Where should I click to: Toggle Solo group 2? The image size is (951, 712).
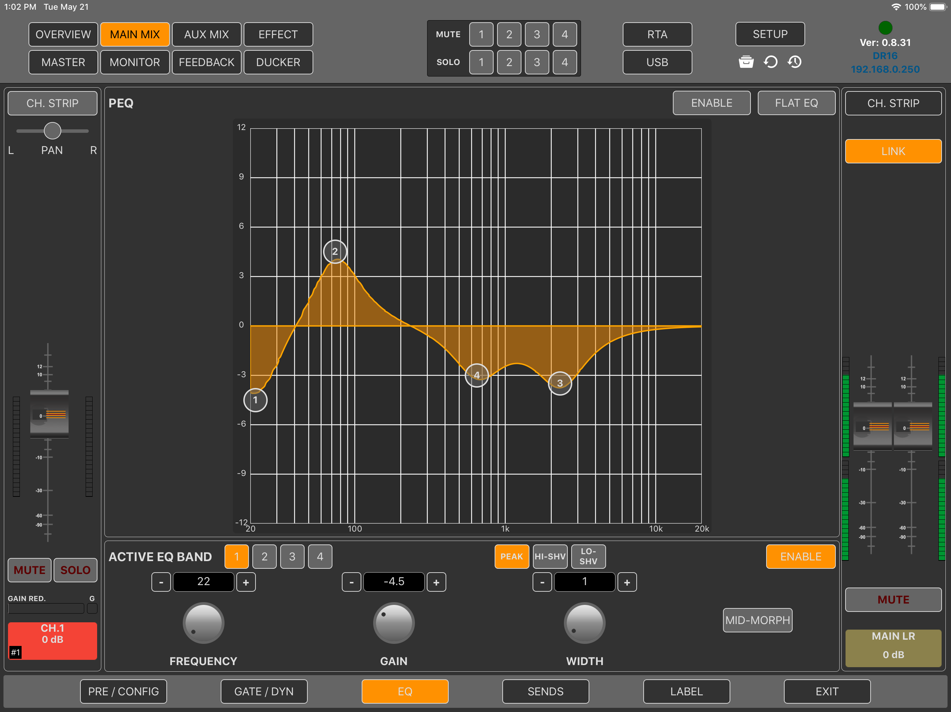509,62
